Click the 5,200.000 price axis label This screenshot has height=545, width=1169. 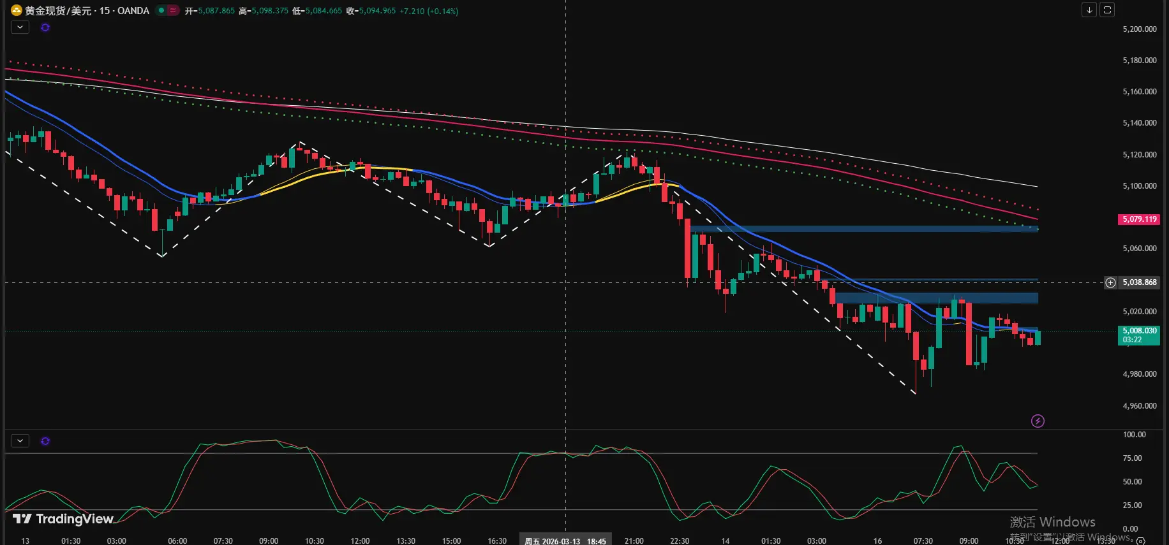[1140, 29]
